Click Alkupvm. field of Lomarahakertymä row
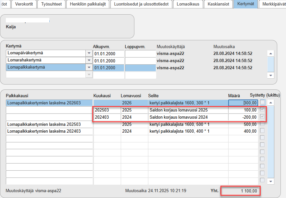Viewport: 286px width, 198px height. [x=108, y=61]
